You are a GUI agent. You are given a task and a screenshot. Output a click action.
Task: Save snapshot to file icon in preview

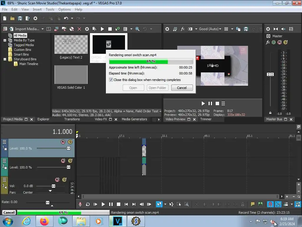[x=246, y=29]
